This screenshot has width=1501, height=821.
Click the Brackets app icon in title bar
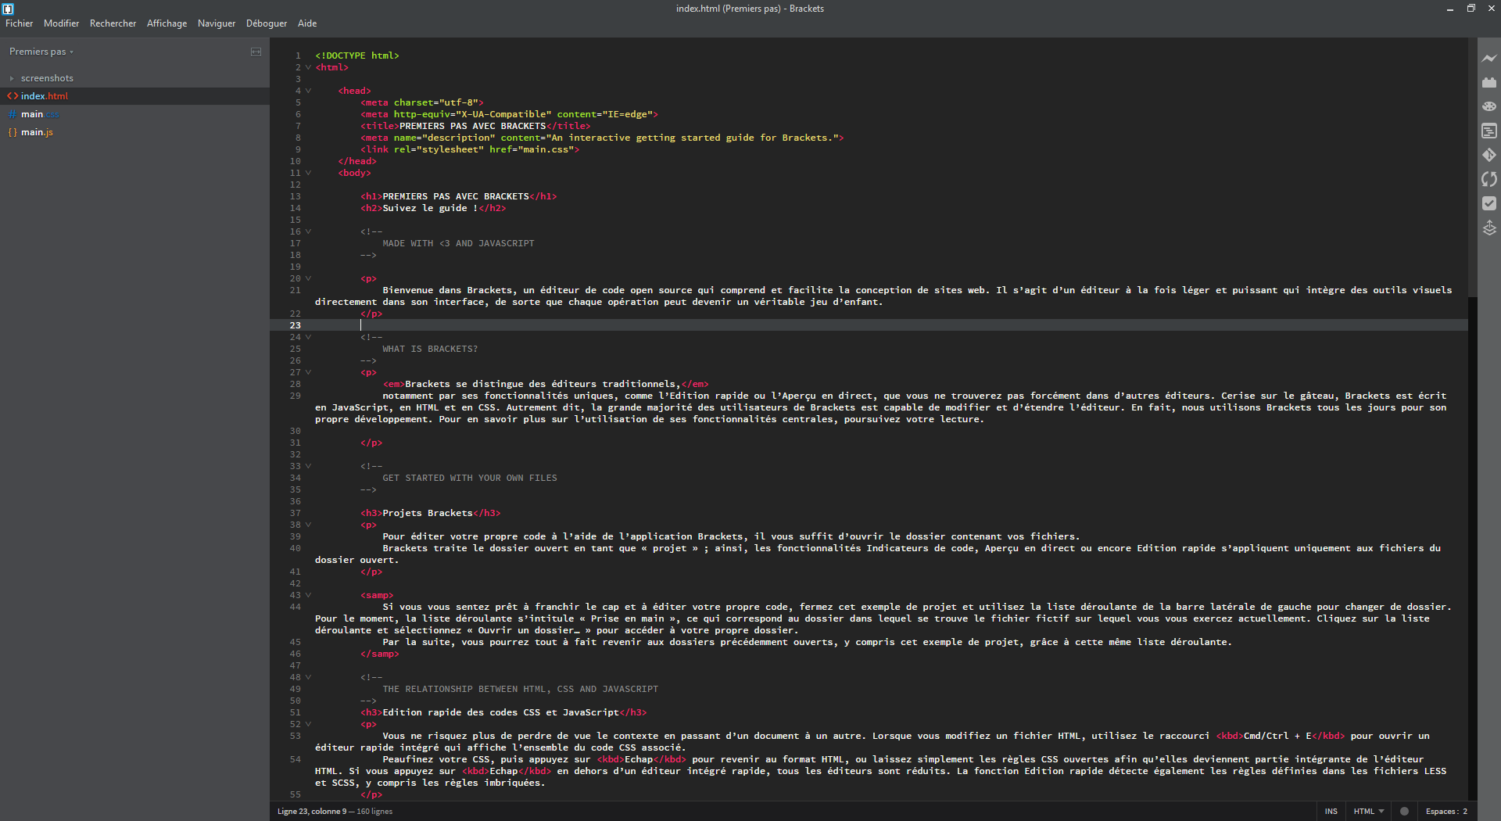[x=8, y=9]
